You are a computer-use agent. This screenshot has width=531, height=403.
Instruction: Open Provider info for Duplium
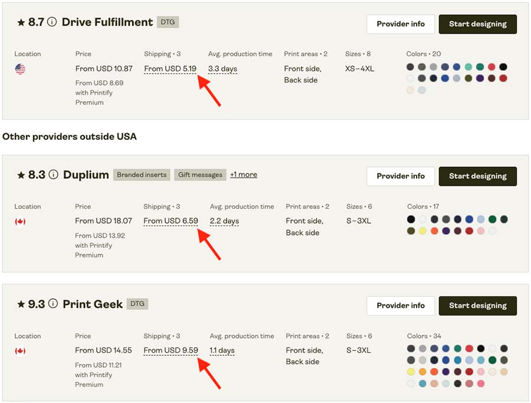(401, 176)
